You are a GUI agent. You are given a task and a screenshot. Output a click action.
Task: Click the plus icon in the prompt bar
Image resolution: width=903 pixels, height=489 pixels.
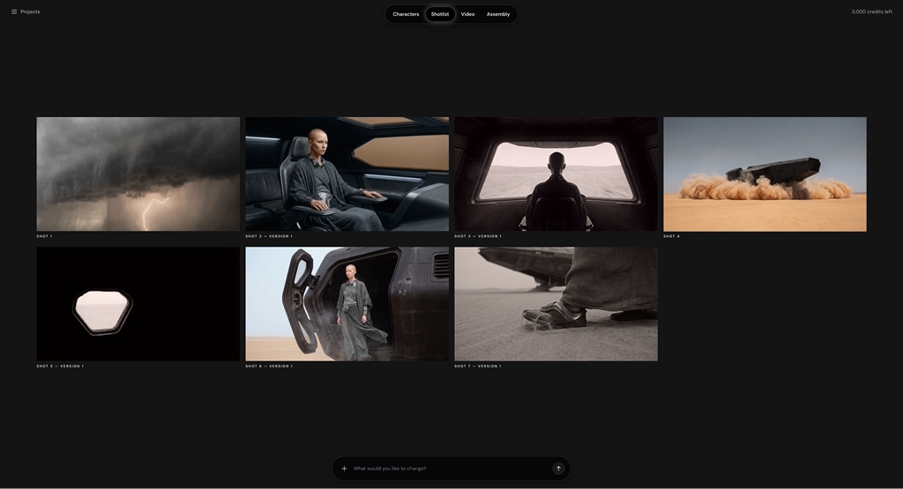[344, 469]
